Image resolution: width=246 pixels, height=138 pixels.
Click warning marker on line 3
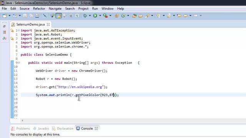click(x=12, y=38)
